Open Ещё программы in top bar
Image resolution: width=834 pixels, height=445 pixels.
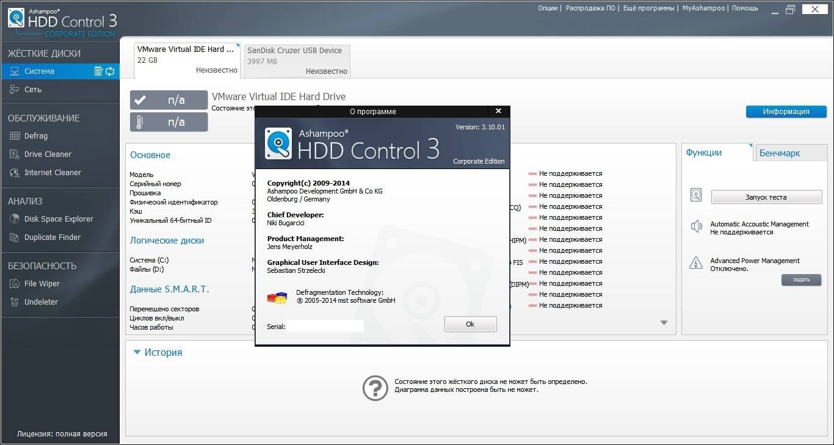pyautogui.click(x=648, y=8)
